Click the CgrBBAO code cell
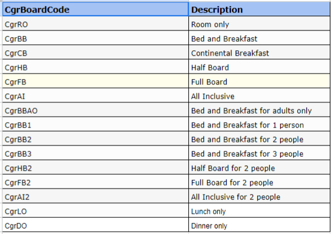This screenshot has height=234, width=331. (x=95, y=111)
